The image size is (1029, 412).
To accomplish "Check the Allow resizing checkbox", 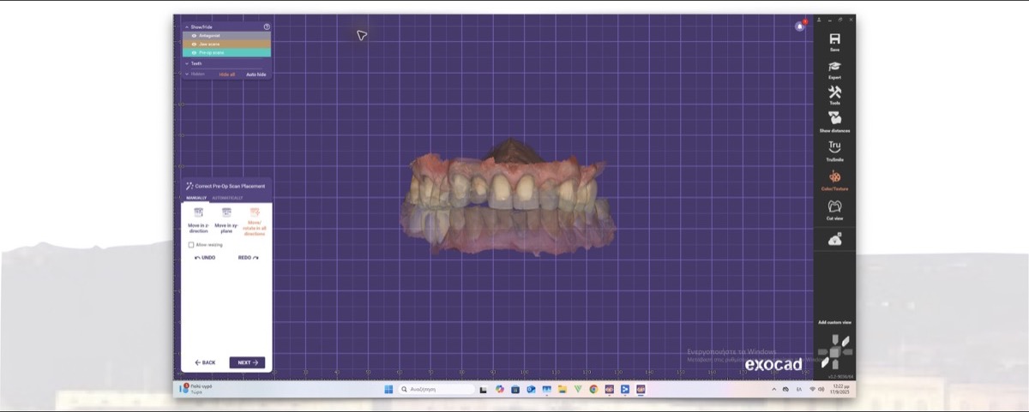I will [190, 245].
